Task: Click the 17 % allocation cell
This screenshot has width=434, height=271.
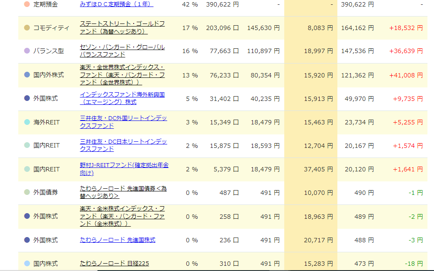Action: pyautogui.click(x=190, y=28)
